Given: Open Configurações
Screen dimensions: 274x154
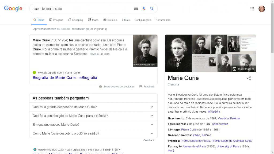Looking at the screenshot, I should point(143,20).
